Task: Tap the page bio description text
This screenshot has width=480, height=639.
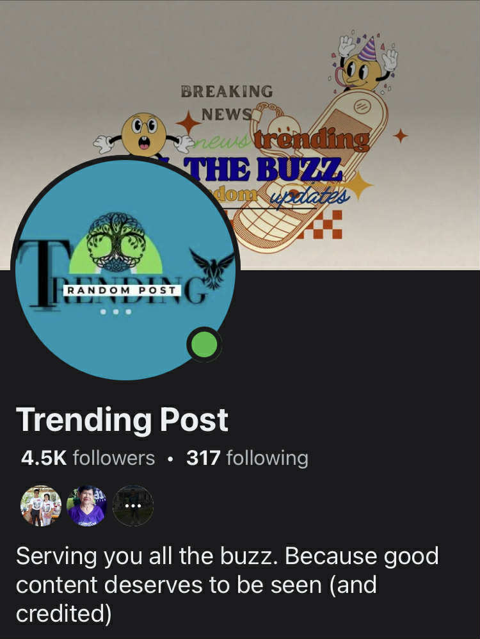Action: coord(227,585)
